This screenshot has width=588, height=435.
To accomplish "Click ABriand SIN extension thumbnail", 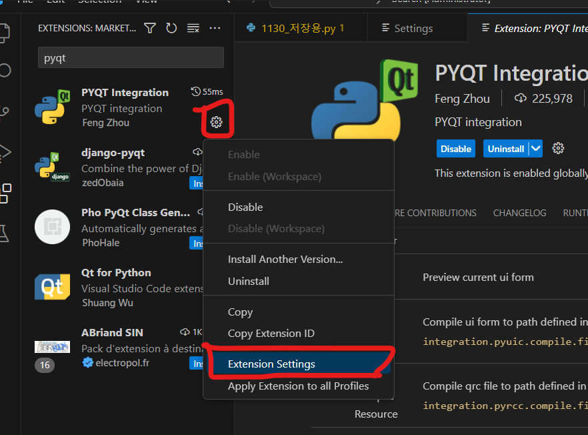I will coord(53,347).
